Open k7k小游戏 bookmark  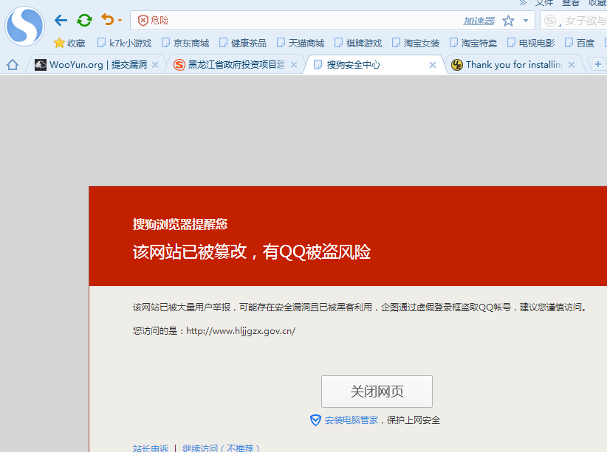pyautogui.click(x=124, y=43)
